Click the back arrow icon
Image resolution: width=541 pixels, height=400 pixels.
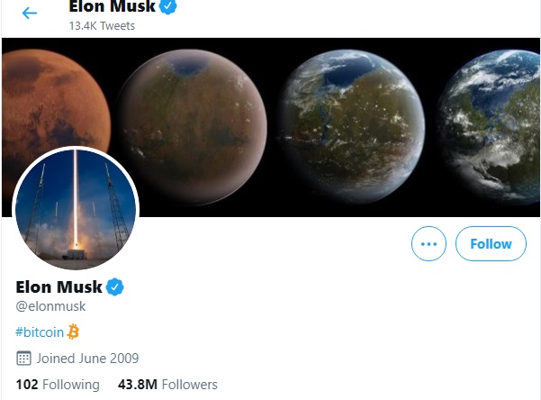coord(30,14)
